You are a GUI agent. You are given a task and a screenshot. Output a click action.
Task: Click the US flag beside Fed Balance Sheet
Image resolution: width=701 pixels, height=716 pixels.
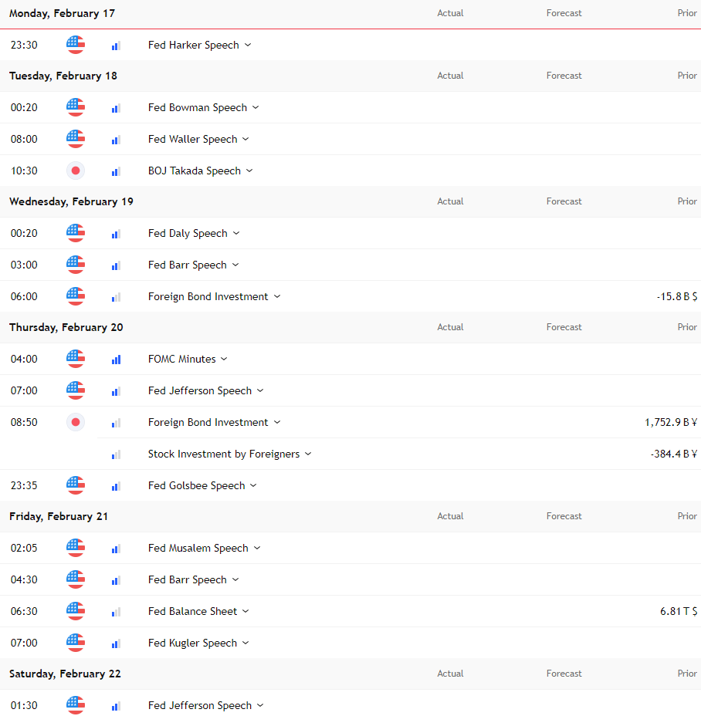click(76, 611)
